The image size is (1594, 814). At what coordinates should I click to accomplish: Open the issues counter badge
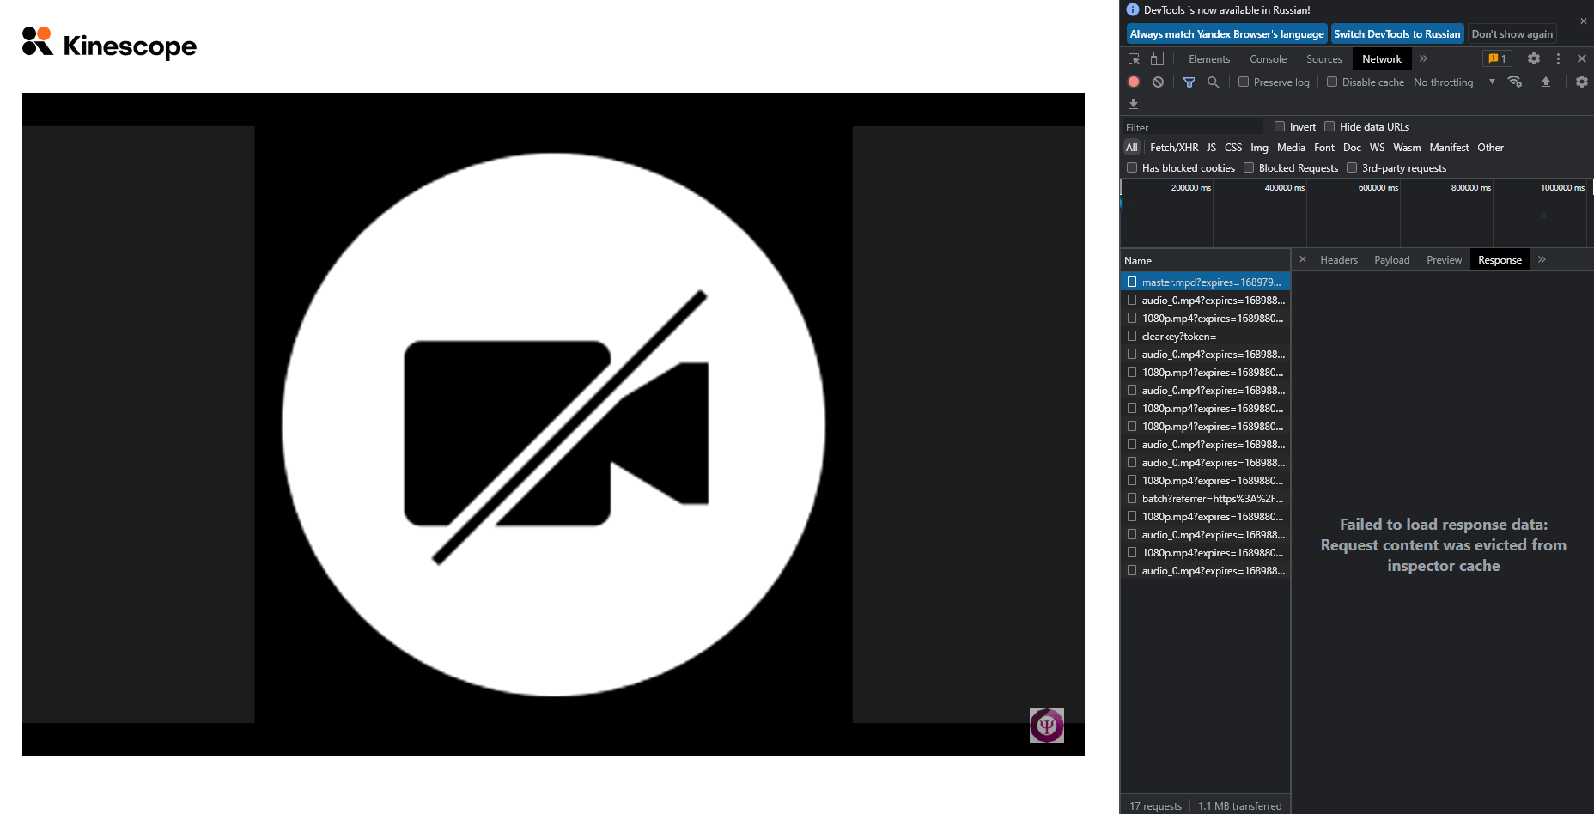(1497, 58)
